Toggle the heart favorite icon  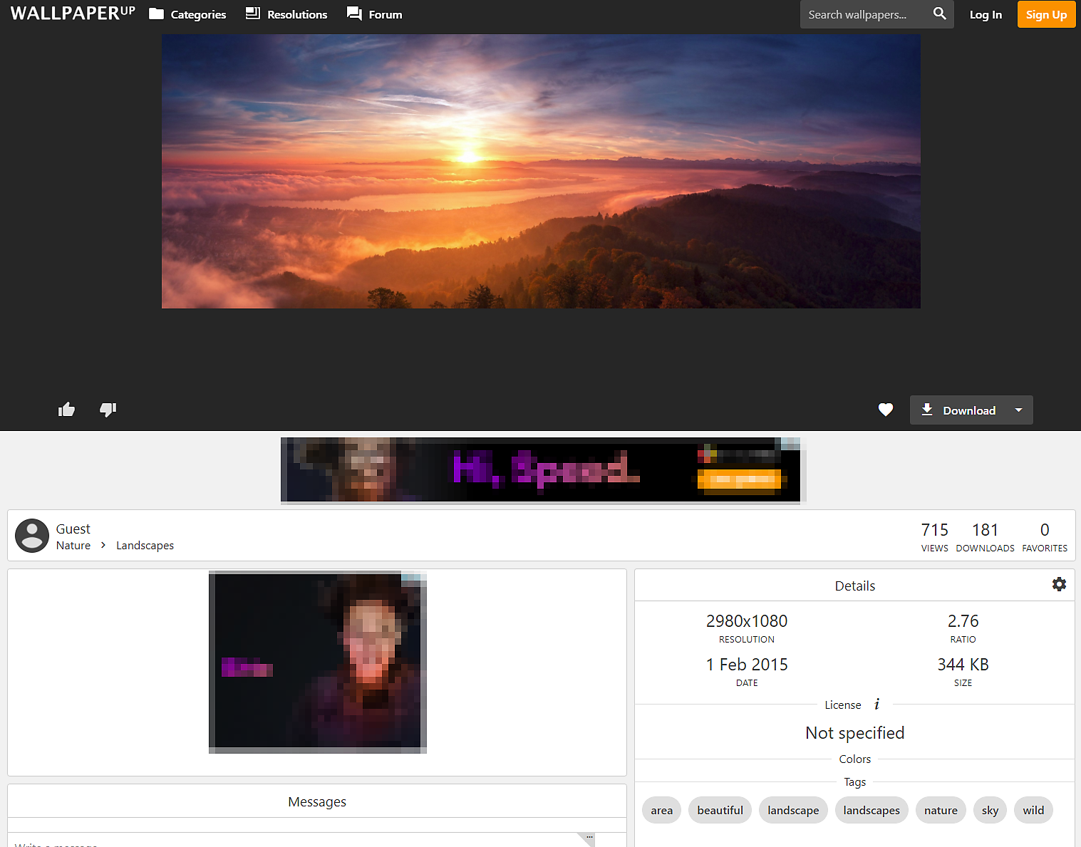pos(885,410)
